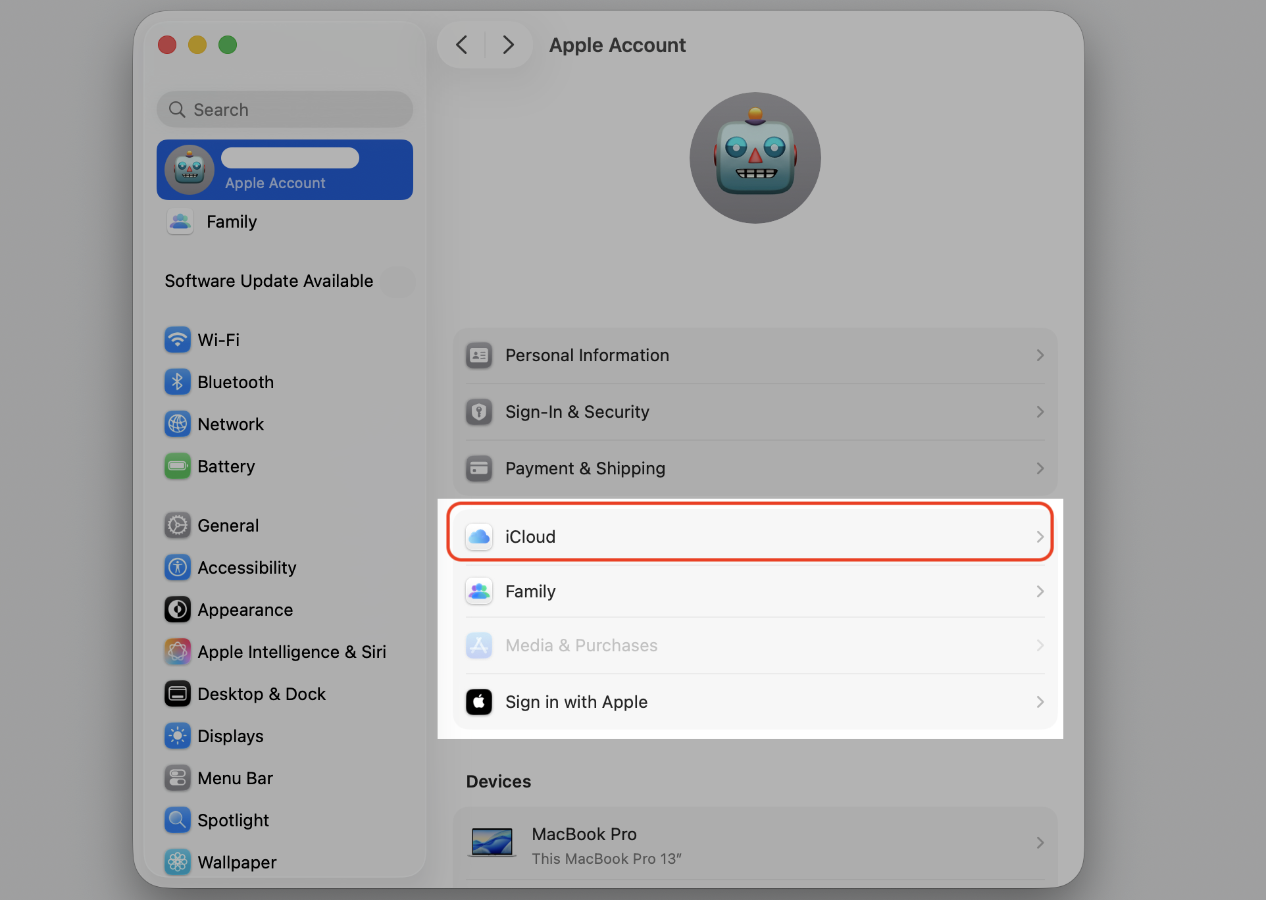Open Wallpaper settings label
Image resolution: width=1266 pixels, height=900 pixels.
point(237,863)
